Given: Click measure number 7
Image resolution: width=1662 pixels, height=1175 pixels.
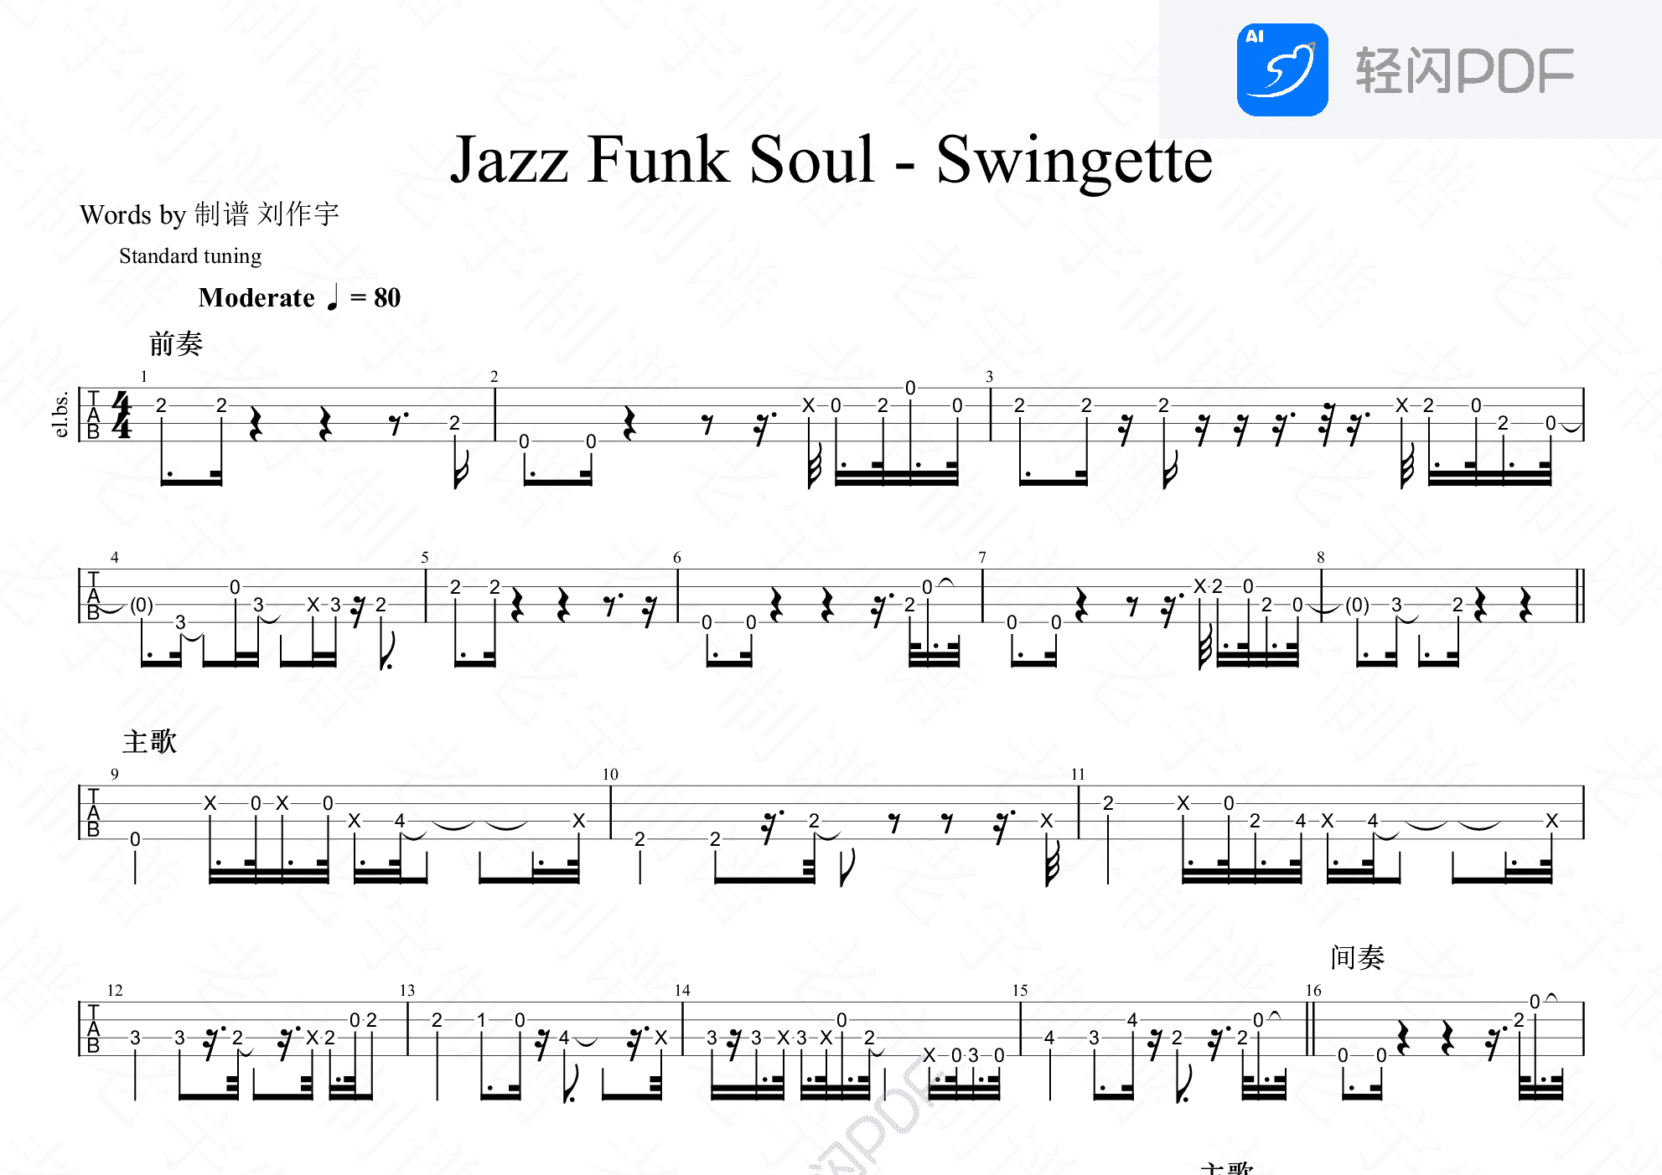Looking at the screenshot, I should point(982,558).
